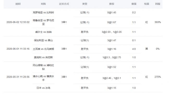Click 胜平负 type for 威尔士 vs 加纳
Screen dimensions: 180x94
point(85,32)
